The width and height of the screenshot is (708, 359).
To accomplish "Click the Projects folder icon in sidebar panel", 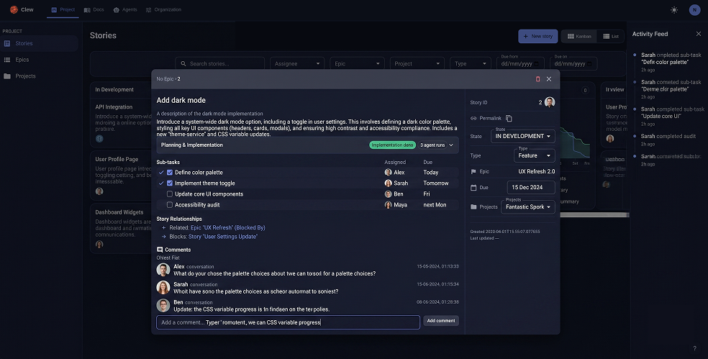I will pos(473,206).
